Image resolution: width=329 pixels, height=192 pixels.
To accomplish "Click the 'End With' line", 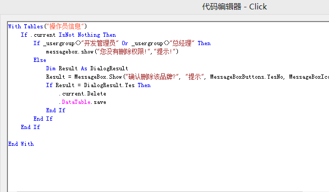I will coord(21,144).
